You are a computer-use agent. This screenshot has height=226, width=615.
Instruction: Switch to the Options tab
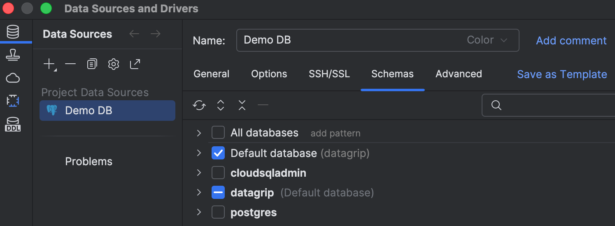click(x=269, y=74)
